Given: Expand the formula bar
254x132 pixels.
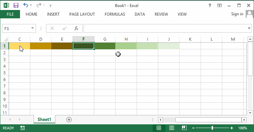Looking at the screenshot, I should point(249,28).
